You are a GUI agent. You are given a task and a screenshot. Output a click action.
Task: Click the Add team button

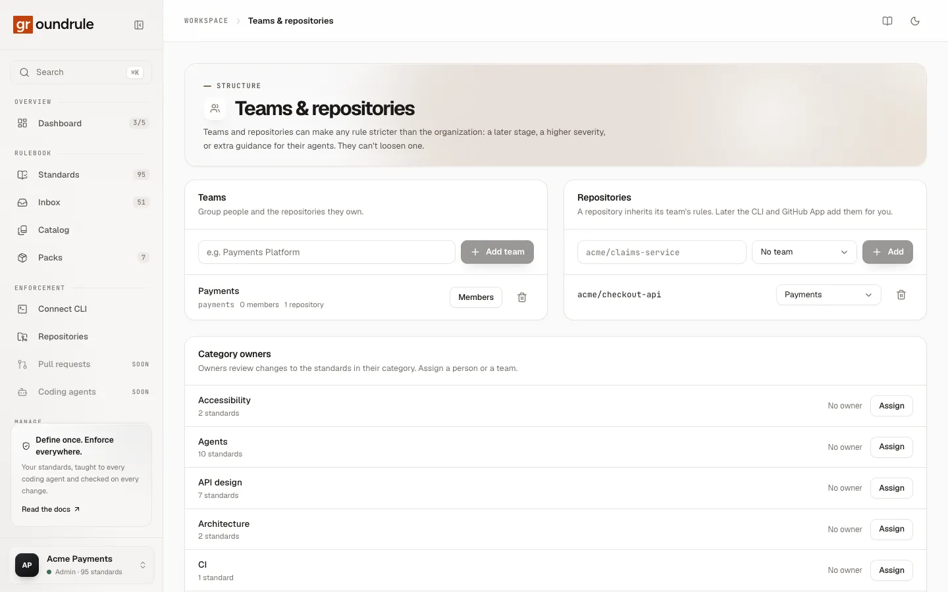(497, 252)
